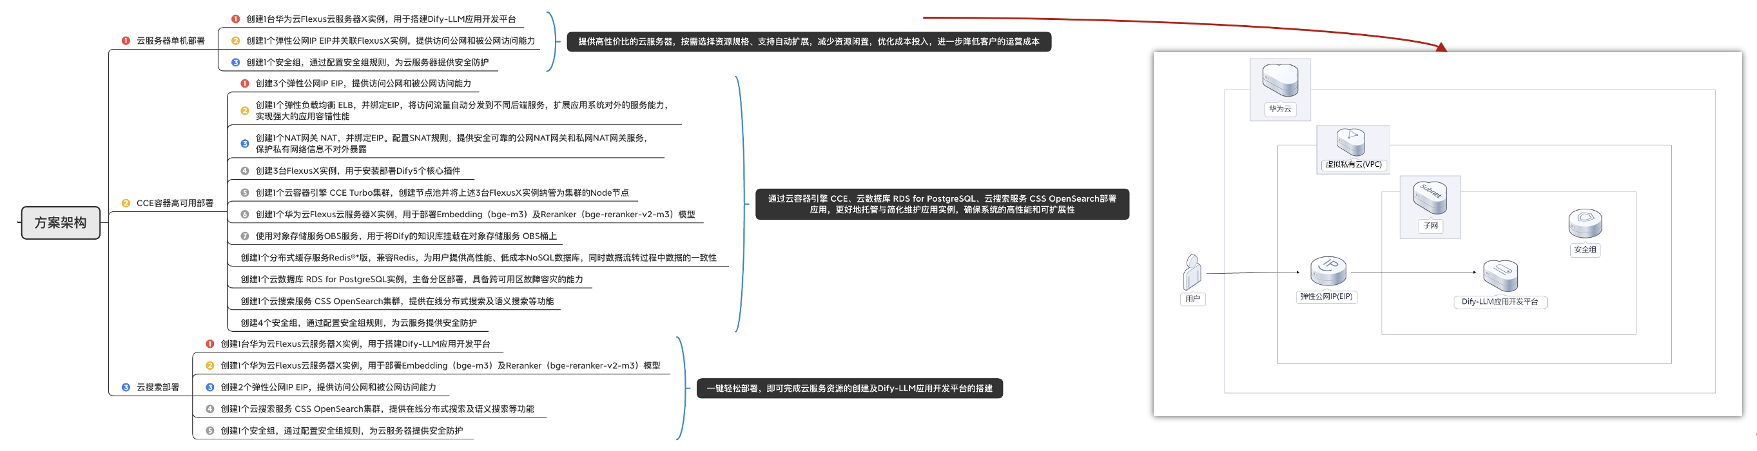
Task: Click CSS OpenSearch集群 node under CCE容器高可用部署
Action: [397, 301]
